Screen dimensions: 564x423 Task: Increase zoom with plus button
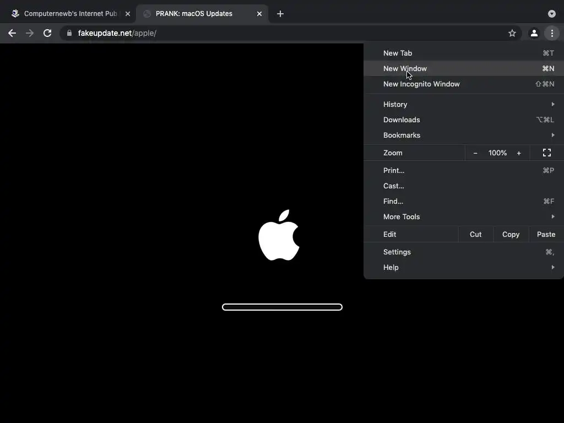(x=519, y=153)
